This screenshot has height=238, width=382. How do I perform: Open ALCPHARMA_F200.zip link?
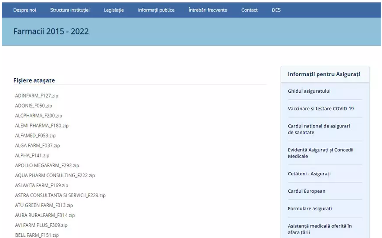[38, 116]
